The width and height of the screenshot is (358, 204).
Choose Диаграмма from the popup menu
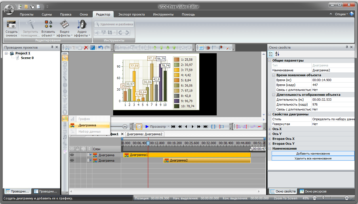89,125
